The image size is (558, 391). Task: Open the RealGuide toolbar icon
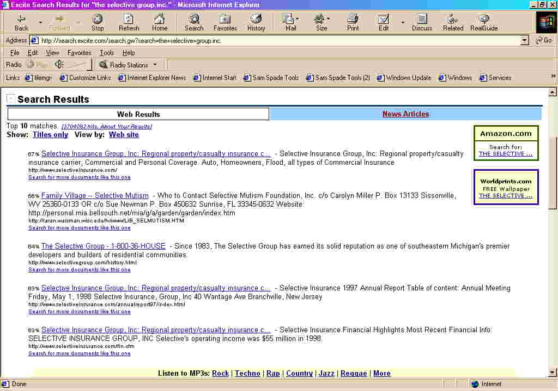point(484,20)
